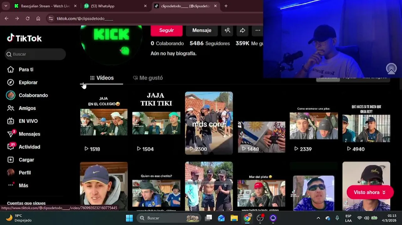Open File Explorer from taskbar
The width and height of the screenshot is (402, 225).
[x=234, y=218]
